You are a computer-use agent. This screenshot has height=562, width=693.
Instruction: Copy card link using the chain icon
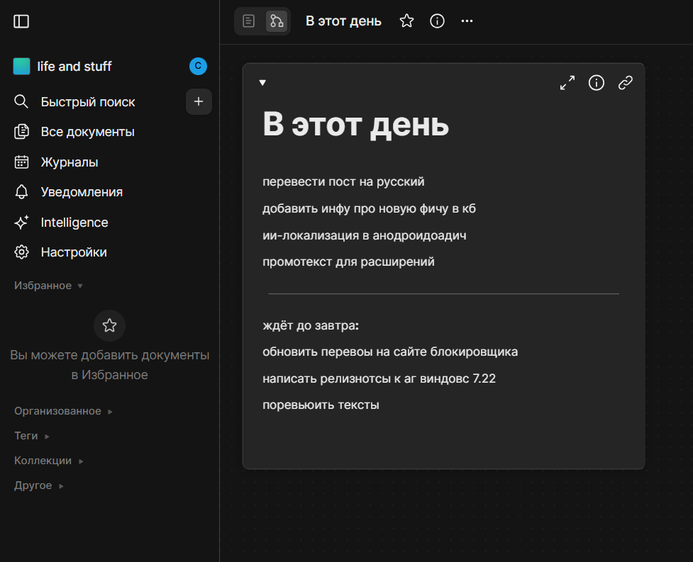click(x=625, y=83)
